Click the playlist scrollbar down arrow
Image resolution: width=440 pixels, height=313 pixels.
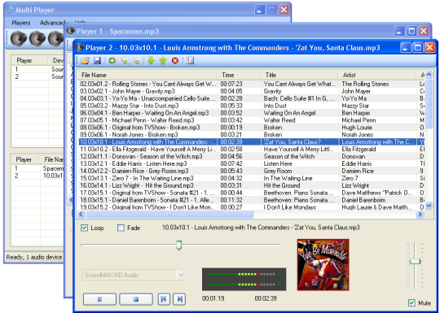point(429,206)
